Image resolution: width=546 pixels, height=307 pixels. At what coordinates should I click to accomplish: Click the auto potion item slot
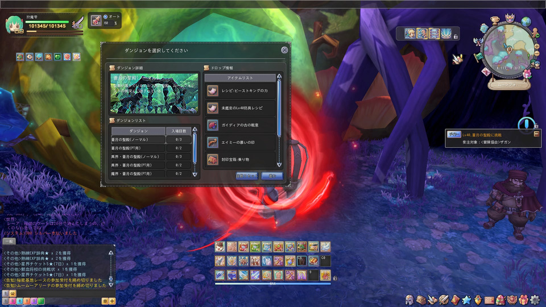click(x=96, y=20)
